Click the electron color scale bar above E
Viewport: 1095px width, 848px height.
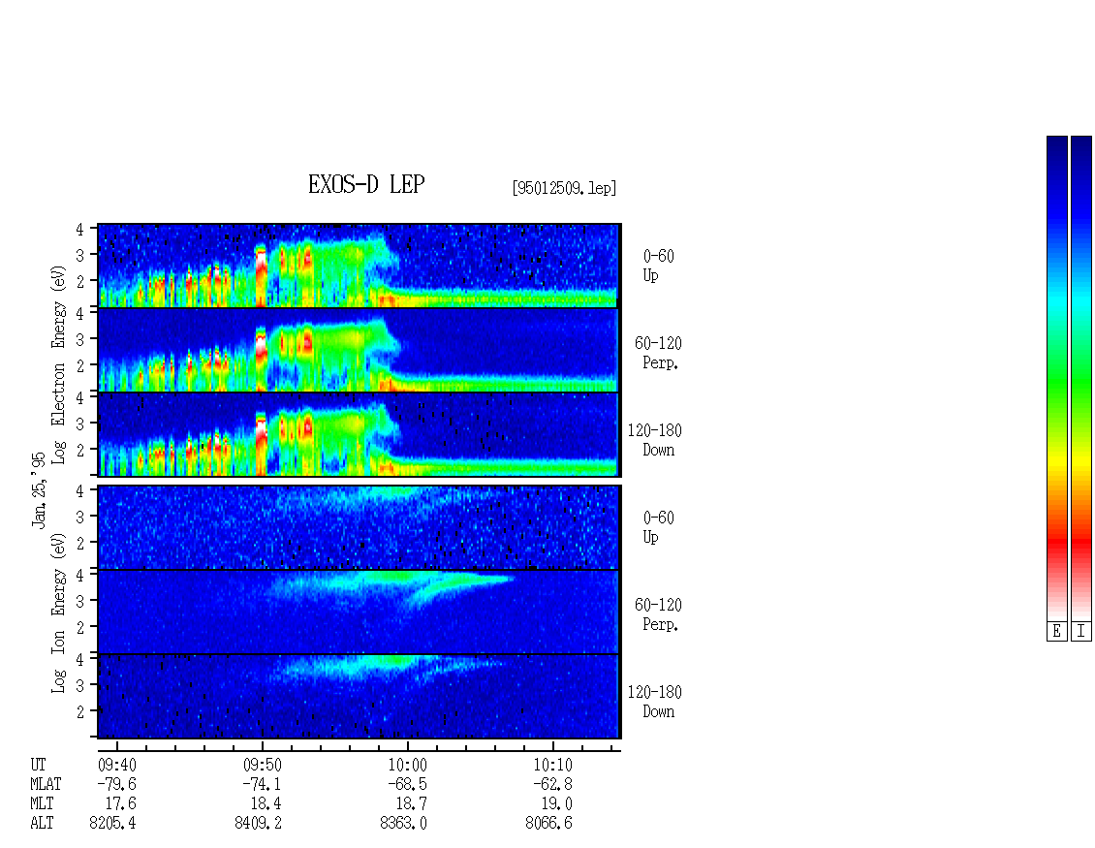click(x=1056, y=378)
